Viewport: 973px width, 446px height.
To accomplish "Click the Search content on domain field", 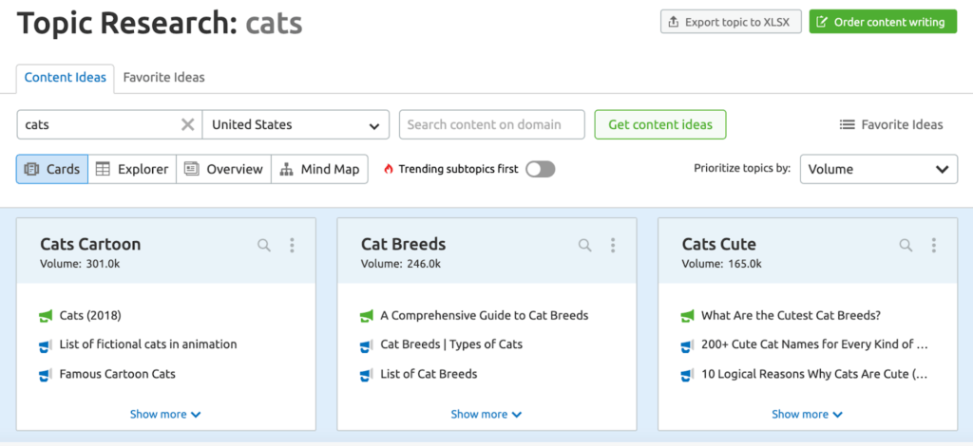I will tap(493, 124).
